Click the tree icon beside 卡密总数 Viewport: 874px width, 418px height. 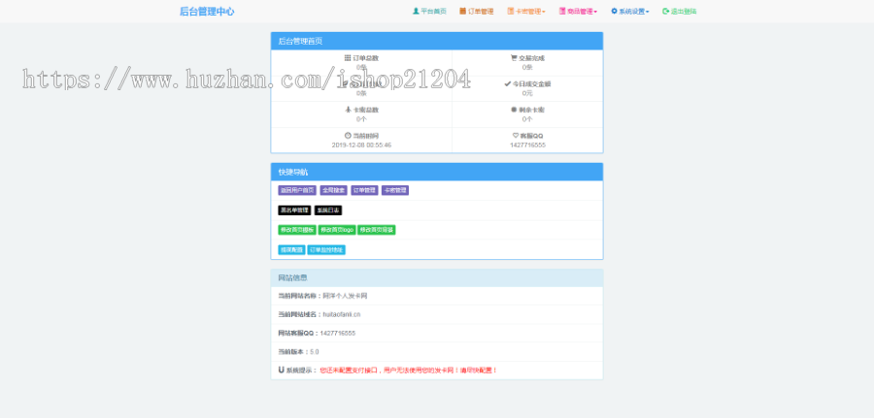click(x=349, y=110)
